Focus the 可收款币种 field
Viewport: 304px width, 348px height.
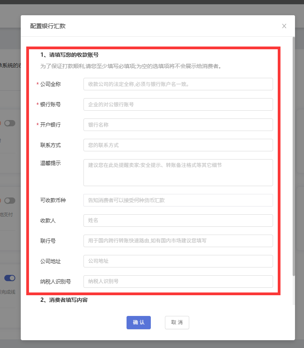pyautogui.click(x=178, y=200)
